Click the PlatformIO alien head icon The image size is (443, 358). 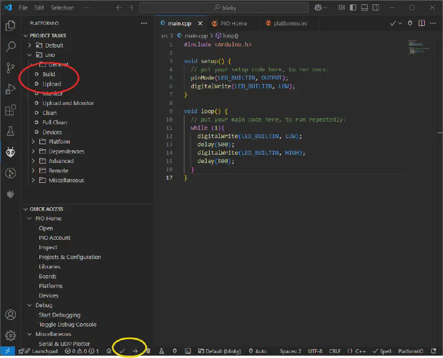click(x=10, y=152)
